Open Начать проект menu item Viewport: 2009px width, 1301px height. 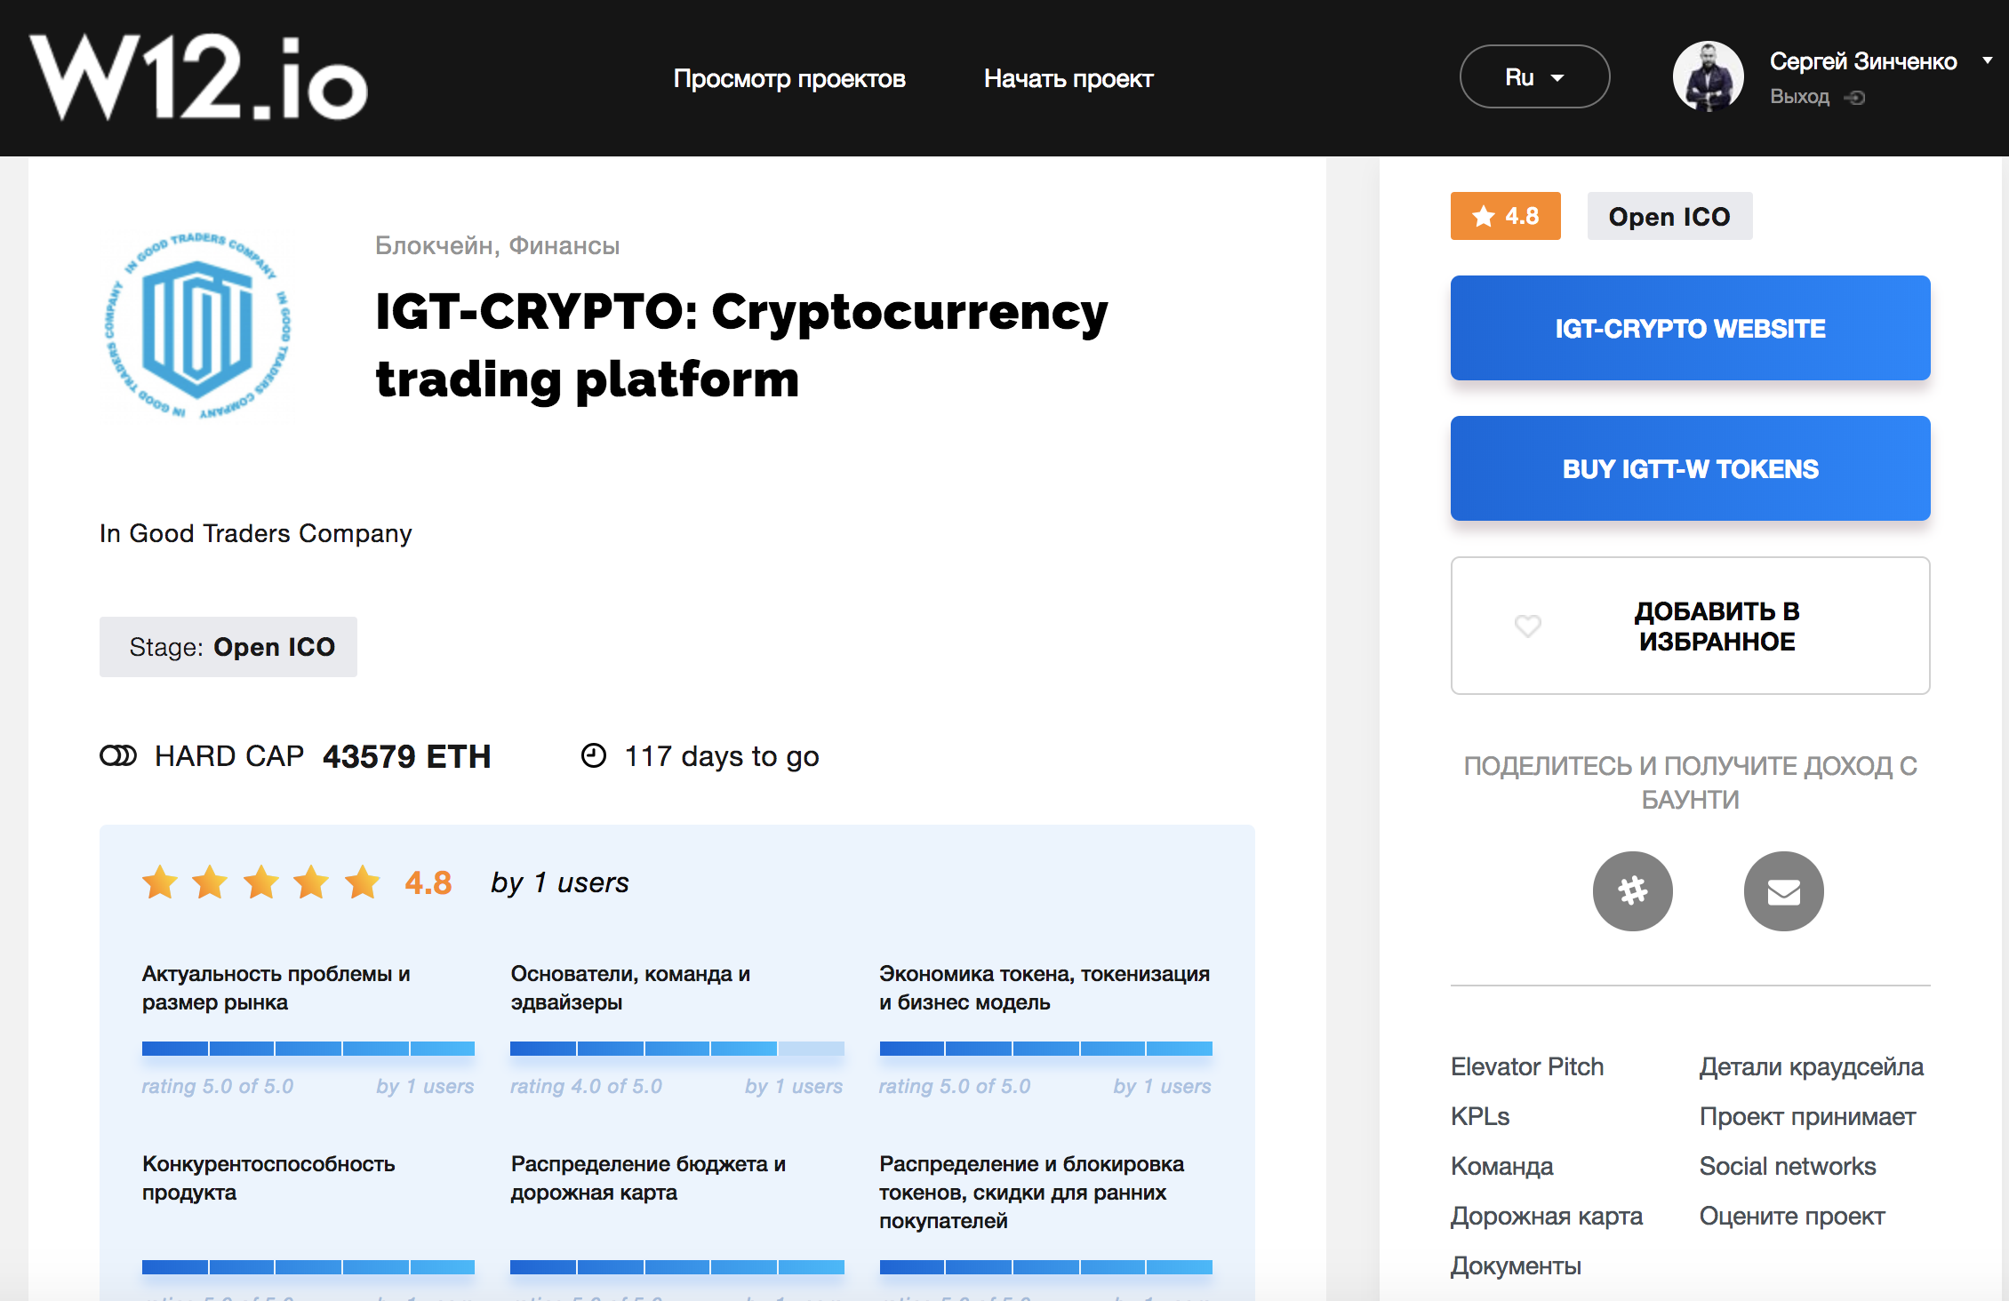point(1069,78)
